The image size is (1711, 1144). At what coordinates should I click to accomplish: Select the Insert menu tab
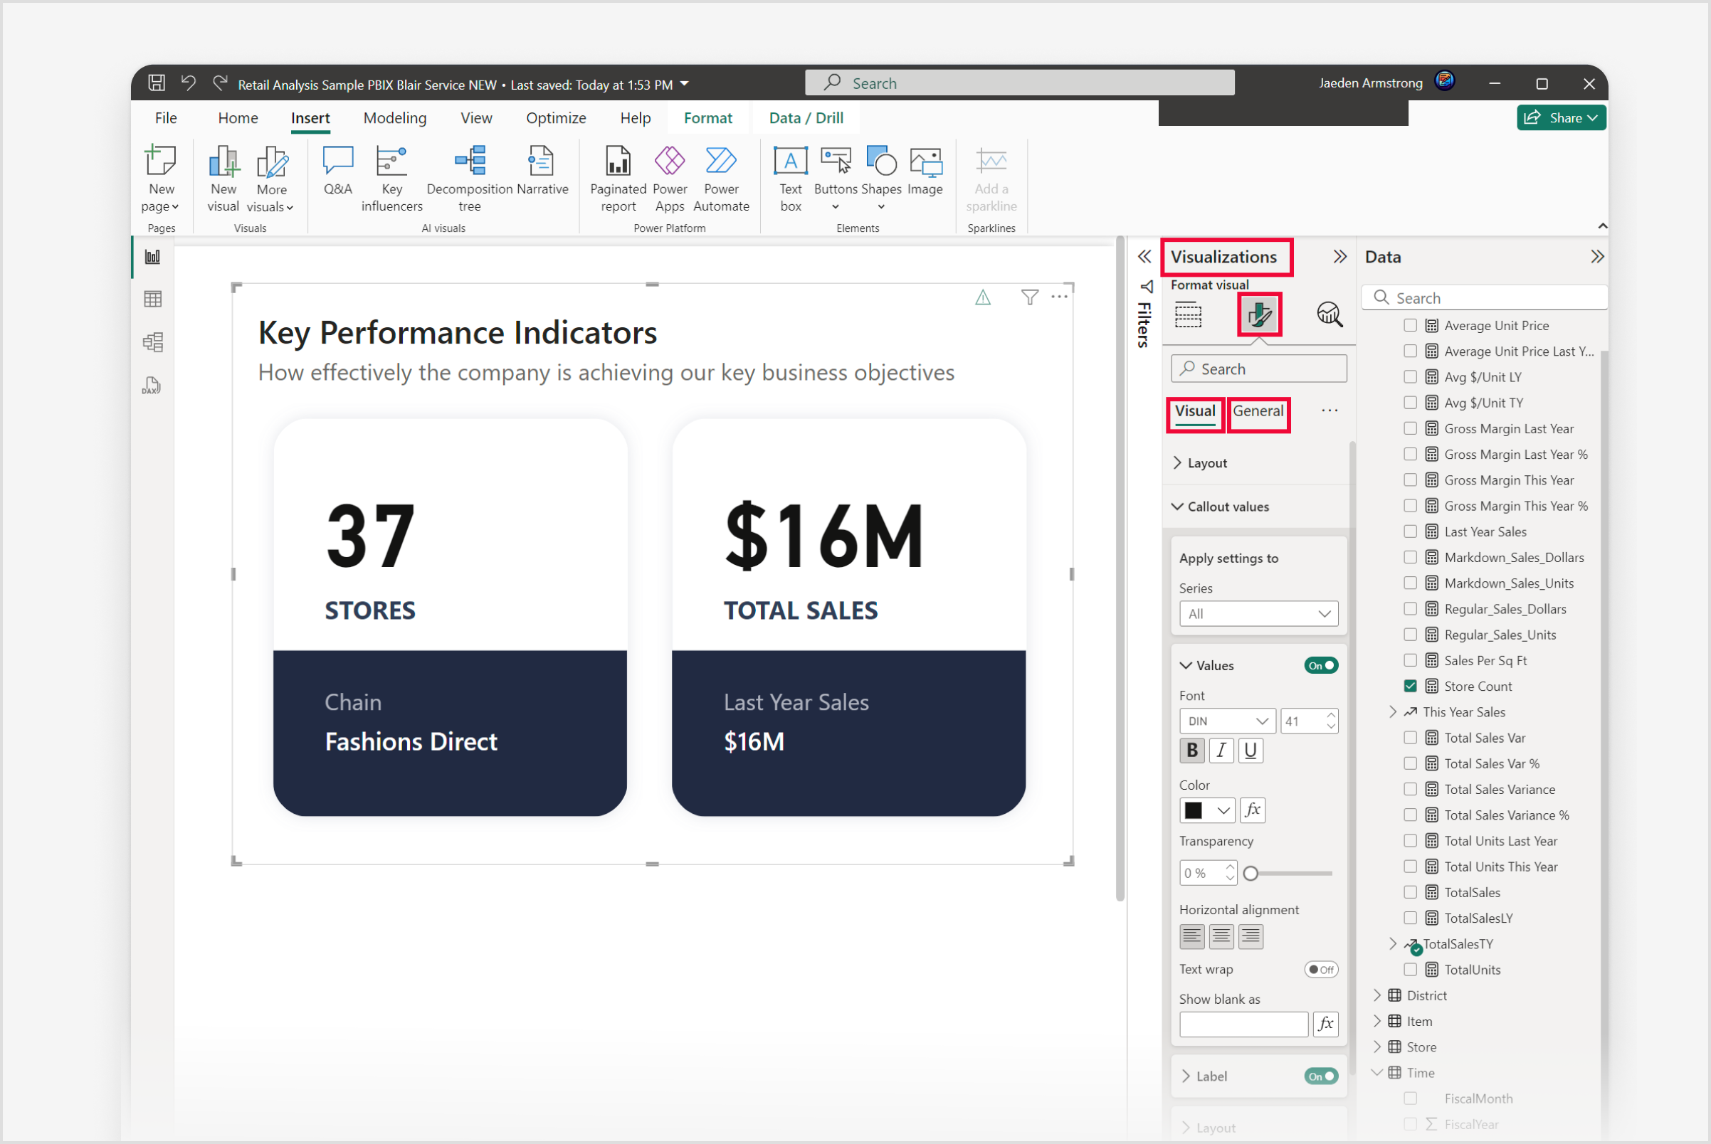click(x=310, y=117)
